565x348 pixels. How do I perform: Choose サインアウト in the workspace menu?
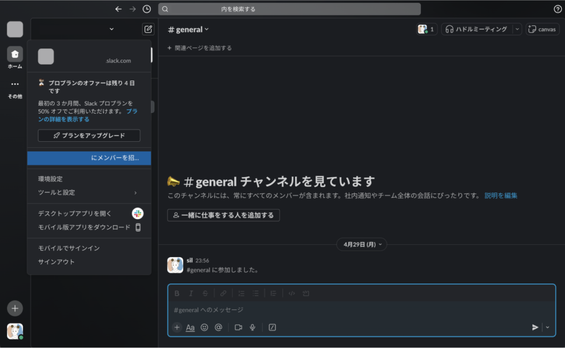click(56, 262)
